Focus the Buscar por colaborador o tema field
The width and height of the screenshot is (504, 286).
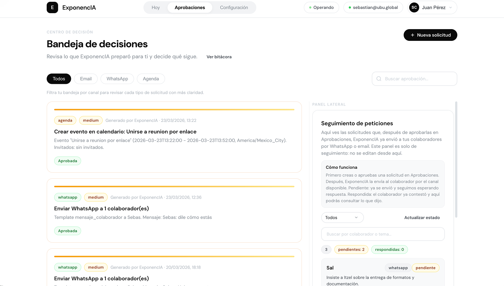pyautogui.click(x=383, y=234)
